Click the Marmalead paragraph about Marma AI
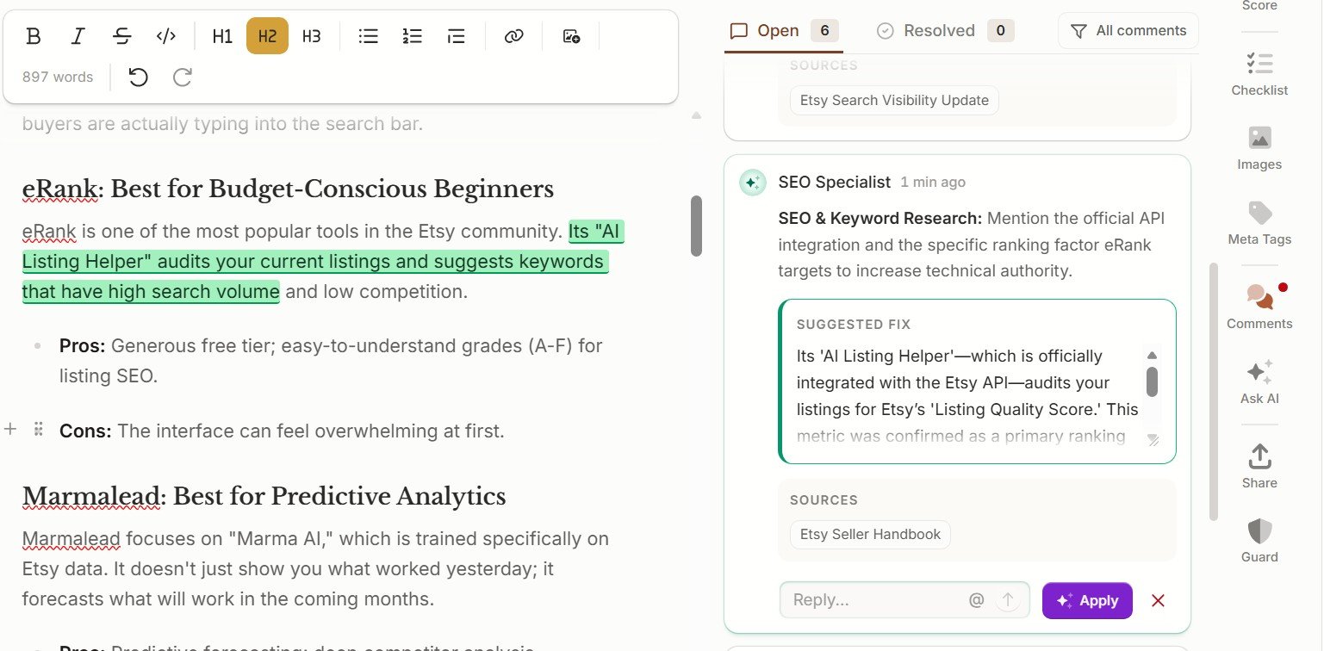Image resolution: width=1324 pixels, height=651 pixels. tap(315, 568)
